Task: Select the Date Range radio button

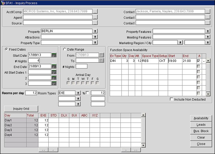Action: click(x=65, y=49)
